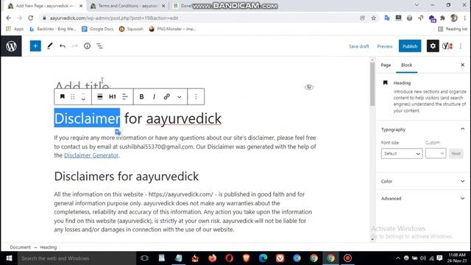471x265 pixels.
Task: Open Google Docs bookmark
Action: [x=98, y=29]
